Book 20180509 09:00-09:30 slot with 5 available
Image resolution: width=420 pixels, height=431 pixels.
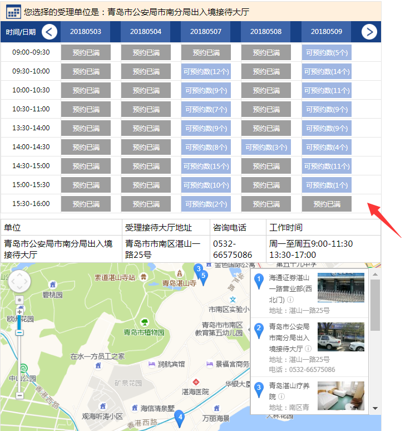pos(327,52)
